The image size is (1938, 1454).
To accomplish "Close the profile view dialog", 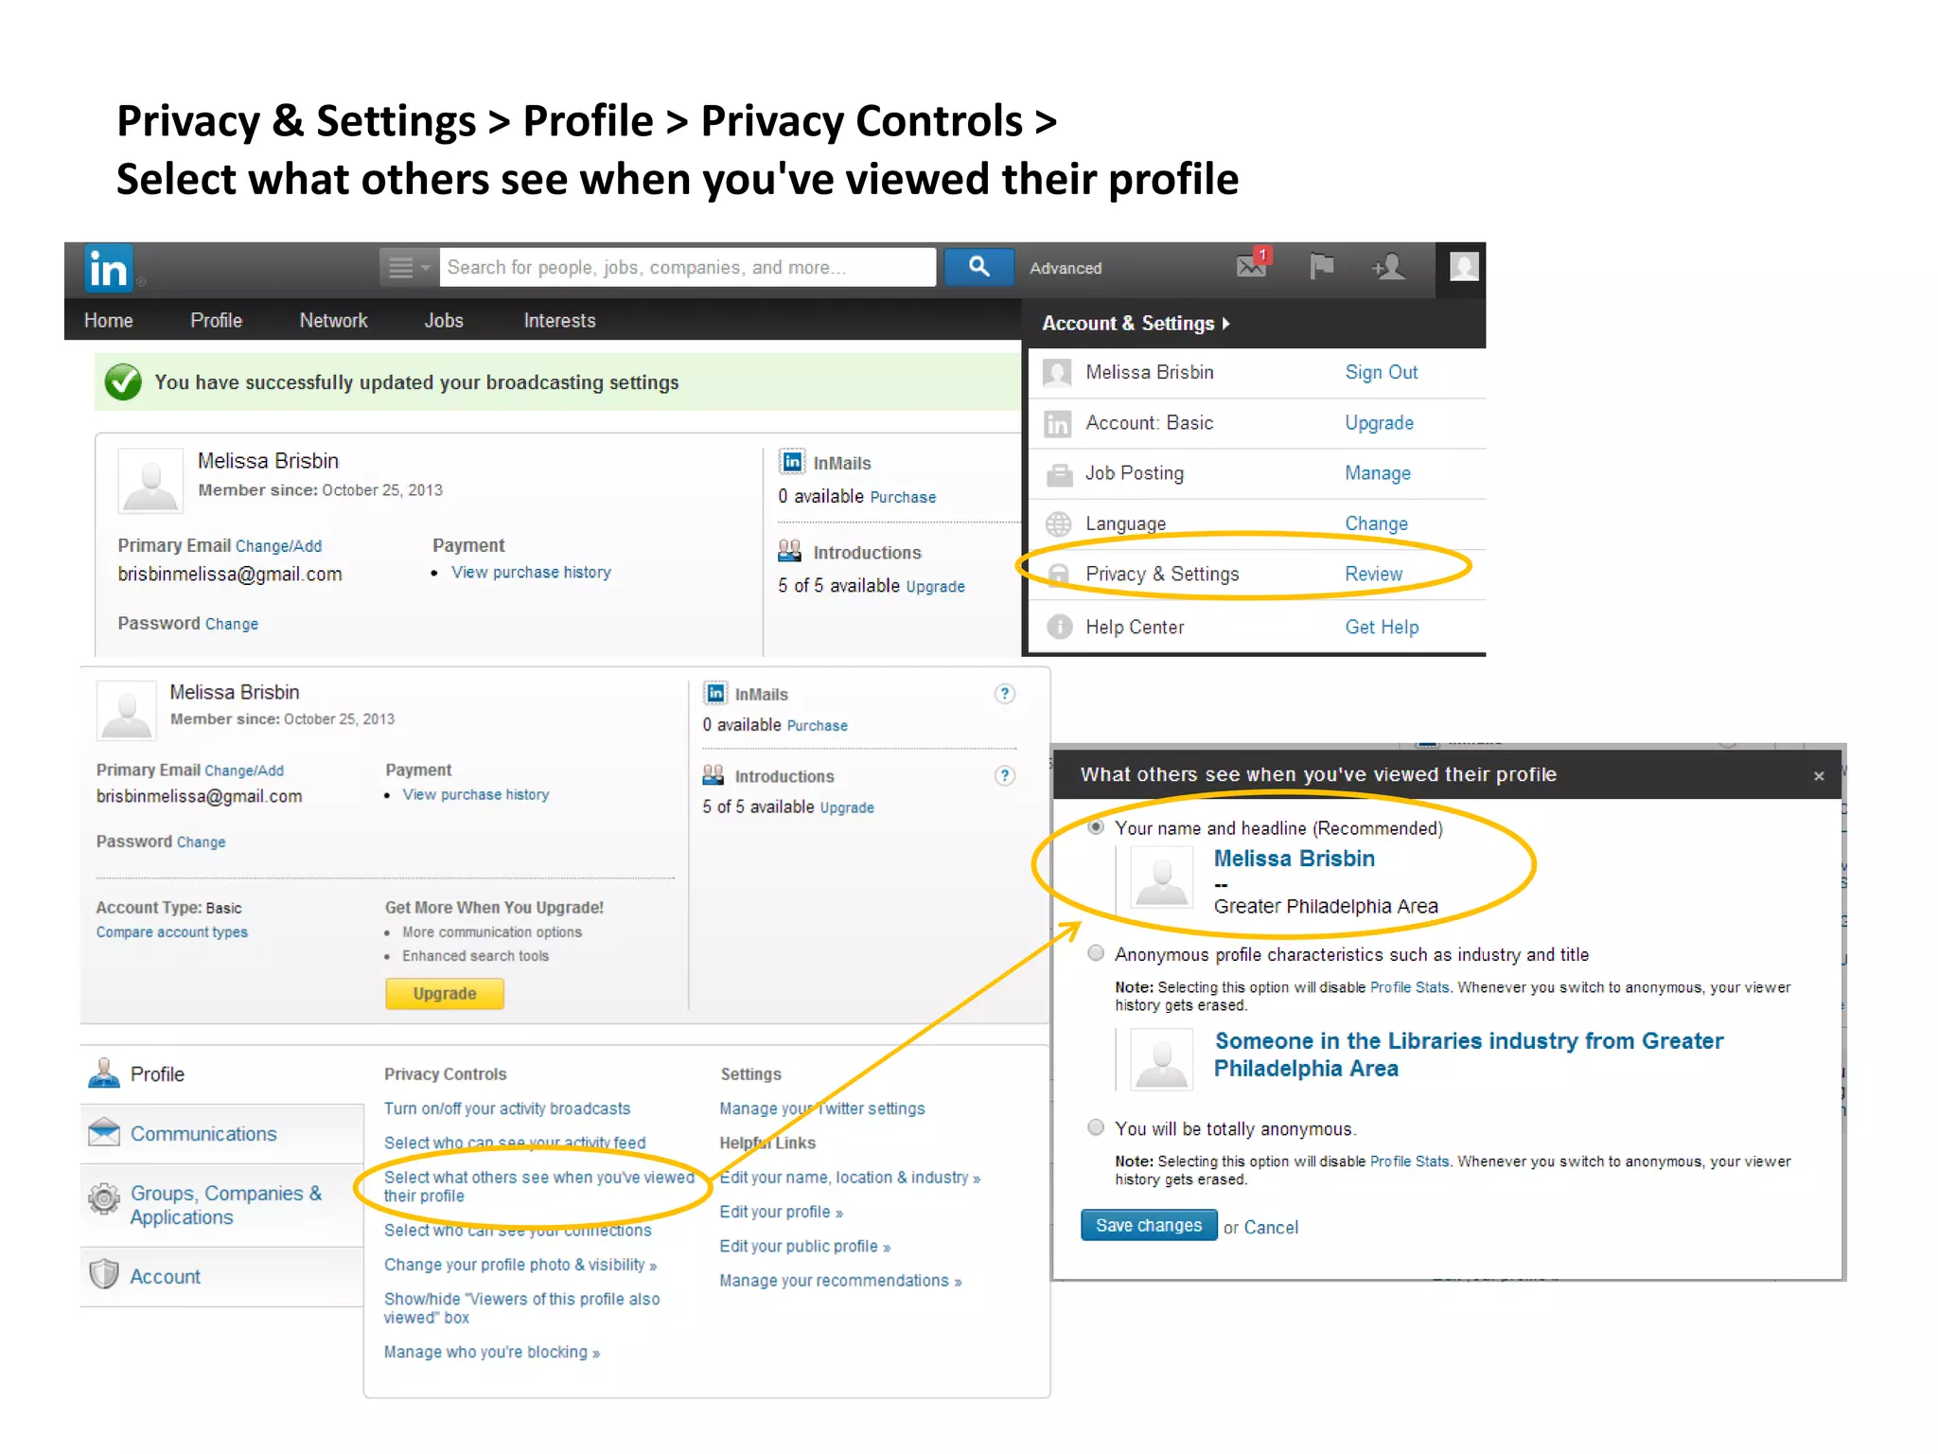I will [1818, 776].
